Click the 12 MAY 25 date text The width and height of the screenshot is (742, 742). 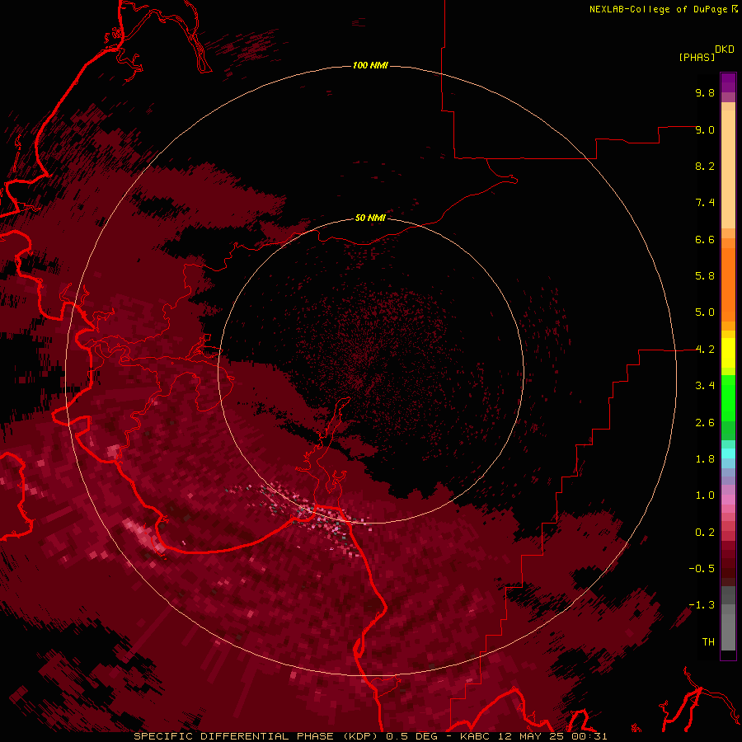tap(532, 736)
